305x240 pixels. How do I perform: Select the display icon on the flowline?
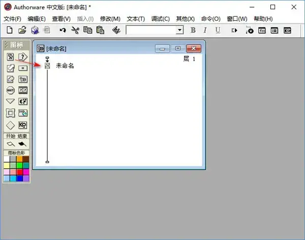point(47,66)
